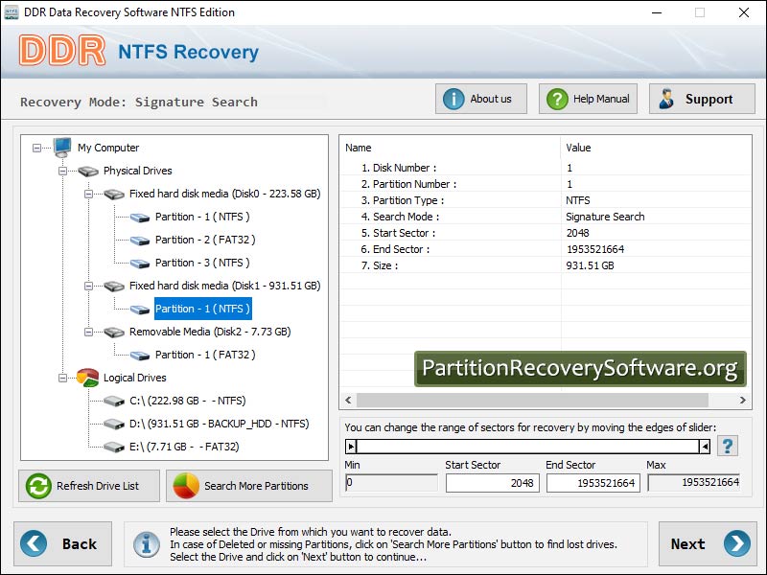The width and height of the screenshot is (767, 575).
Task: Collapse the Logical Drives node
Action: coord(62,378)
